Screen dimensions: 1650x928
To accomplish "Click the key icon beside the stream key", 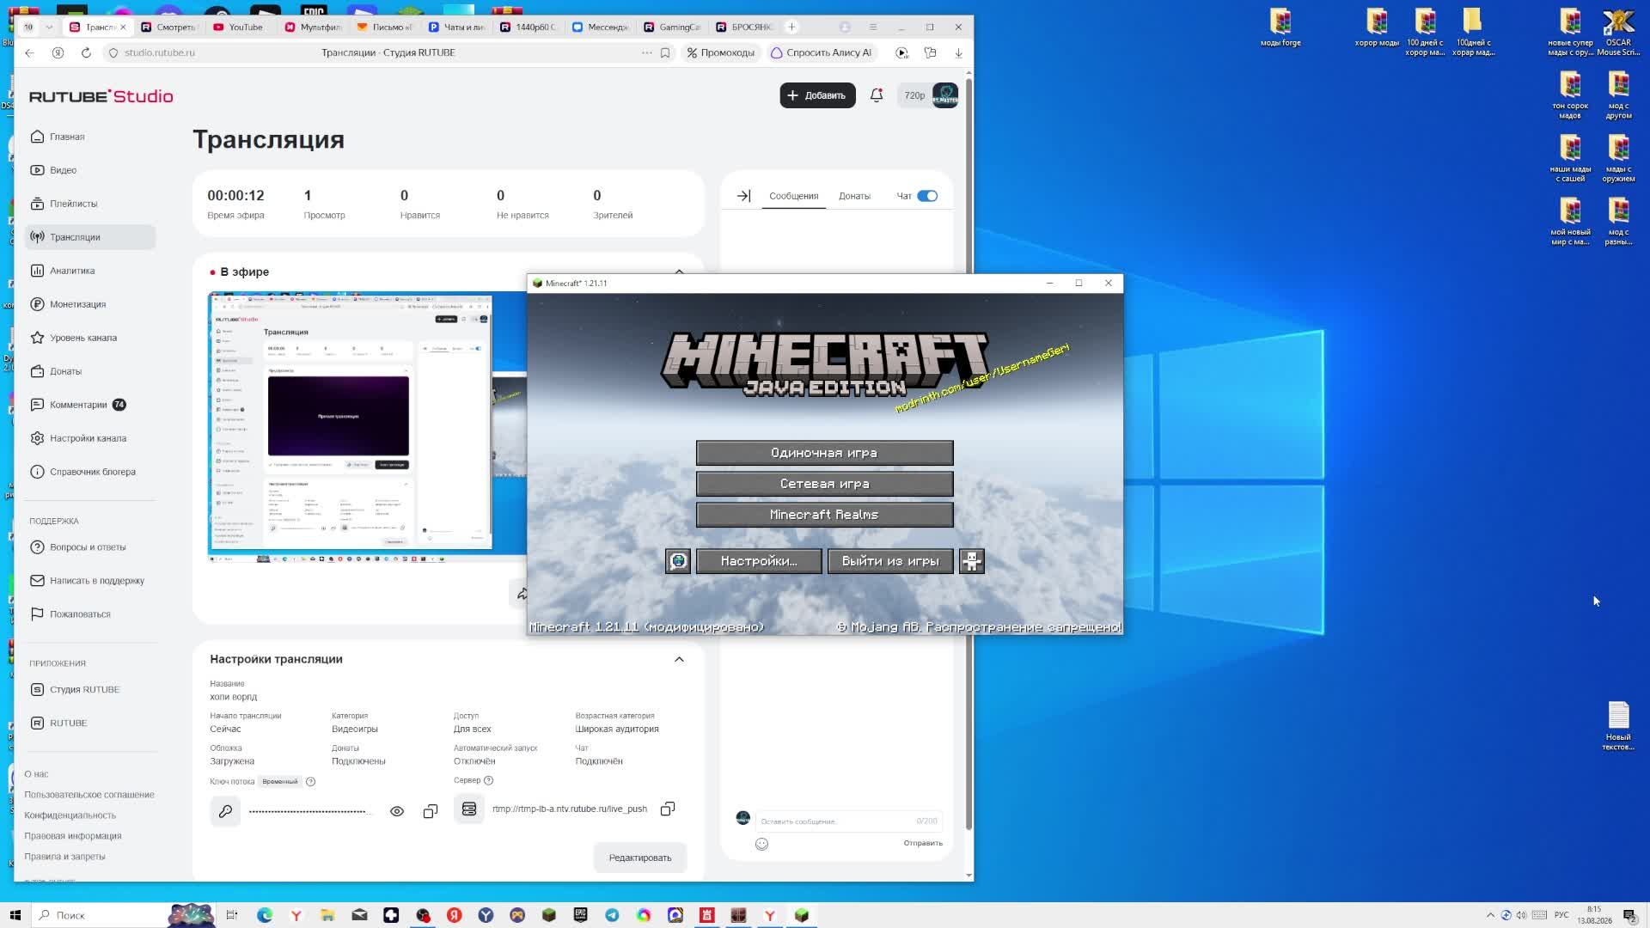I will tap(225, 811).
